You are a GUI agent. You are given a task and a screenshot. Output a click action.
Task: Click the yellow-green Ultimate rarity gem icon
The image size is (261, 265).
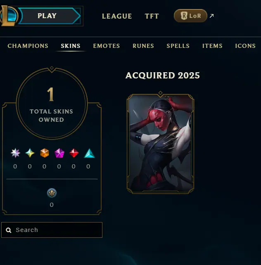(30, 153)
